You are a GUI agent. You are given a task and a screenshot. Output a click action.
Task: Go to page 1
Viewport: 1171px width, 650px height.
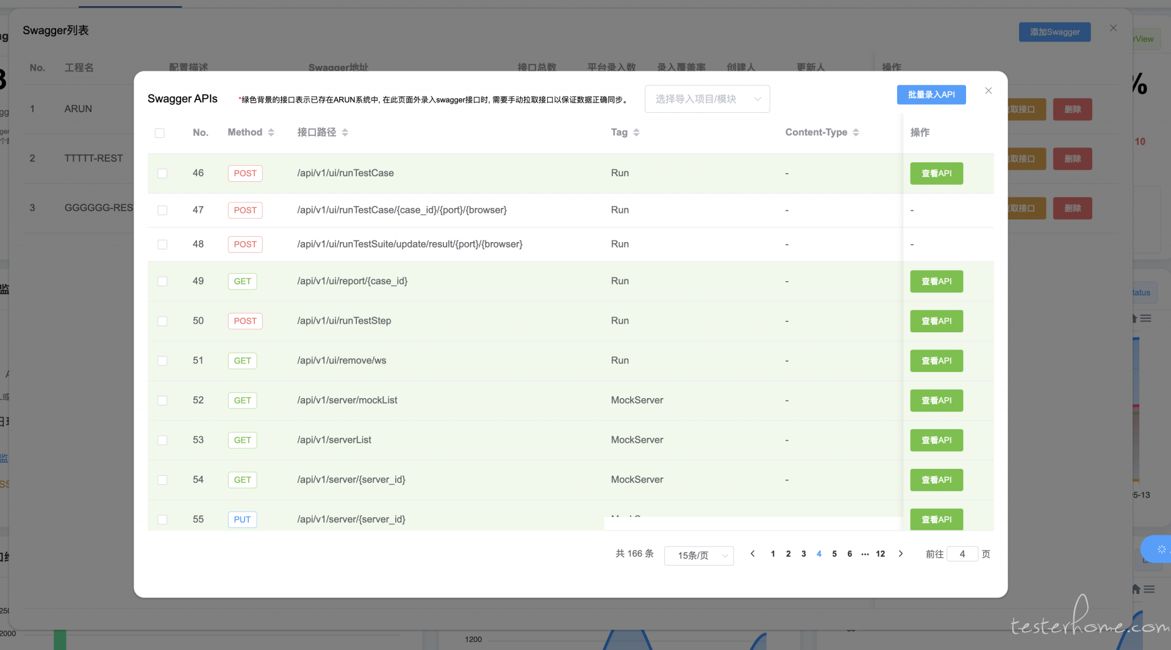tap(773, 554)
